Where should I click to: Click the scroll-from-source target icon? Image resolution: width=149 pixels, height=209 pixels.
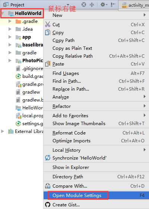(84, 4)
